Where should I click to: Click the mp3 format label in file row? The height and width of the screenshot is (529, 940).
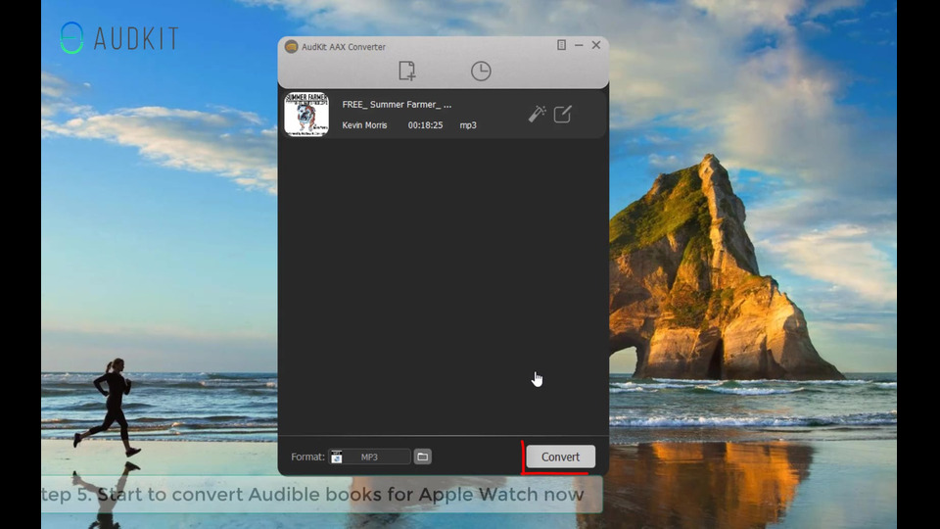pyautogui.click(x=468, y=125)
